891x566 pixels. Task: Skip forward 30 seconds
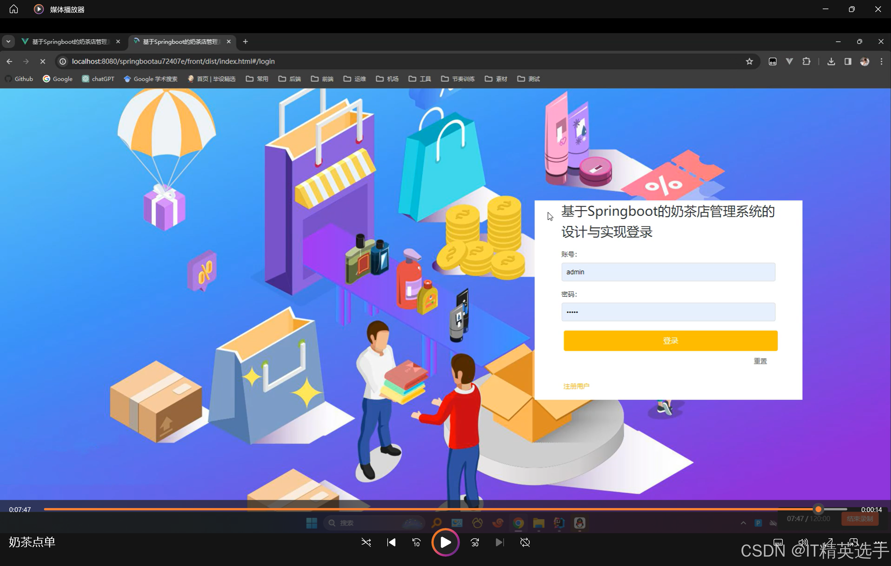point(475,542)
